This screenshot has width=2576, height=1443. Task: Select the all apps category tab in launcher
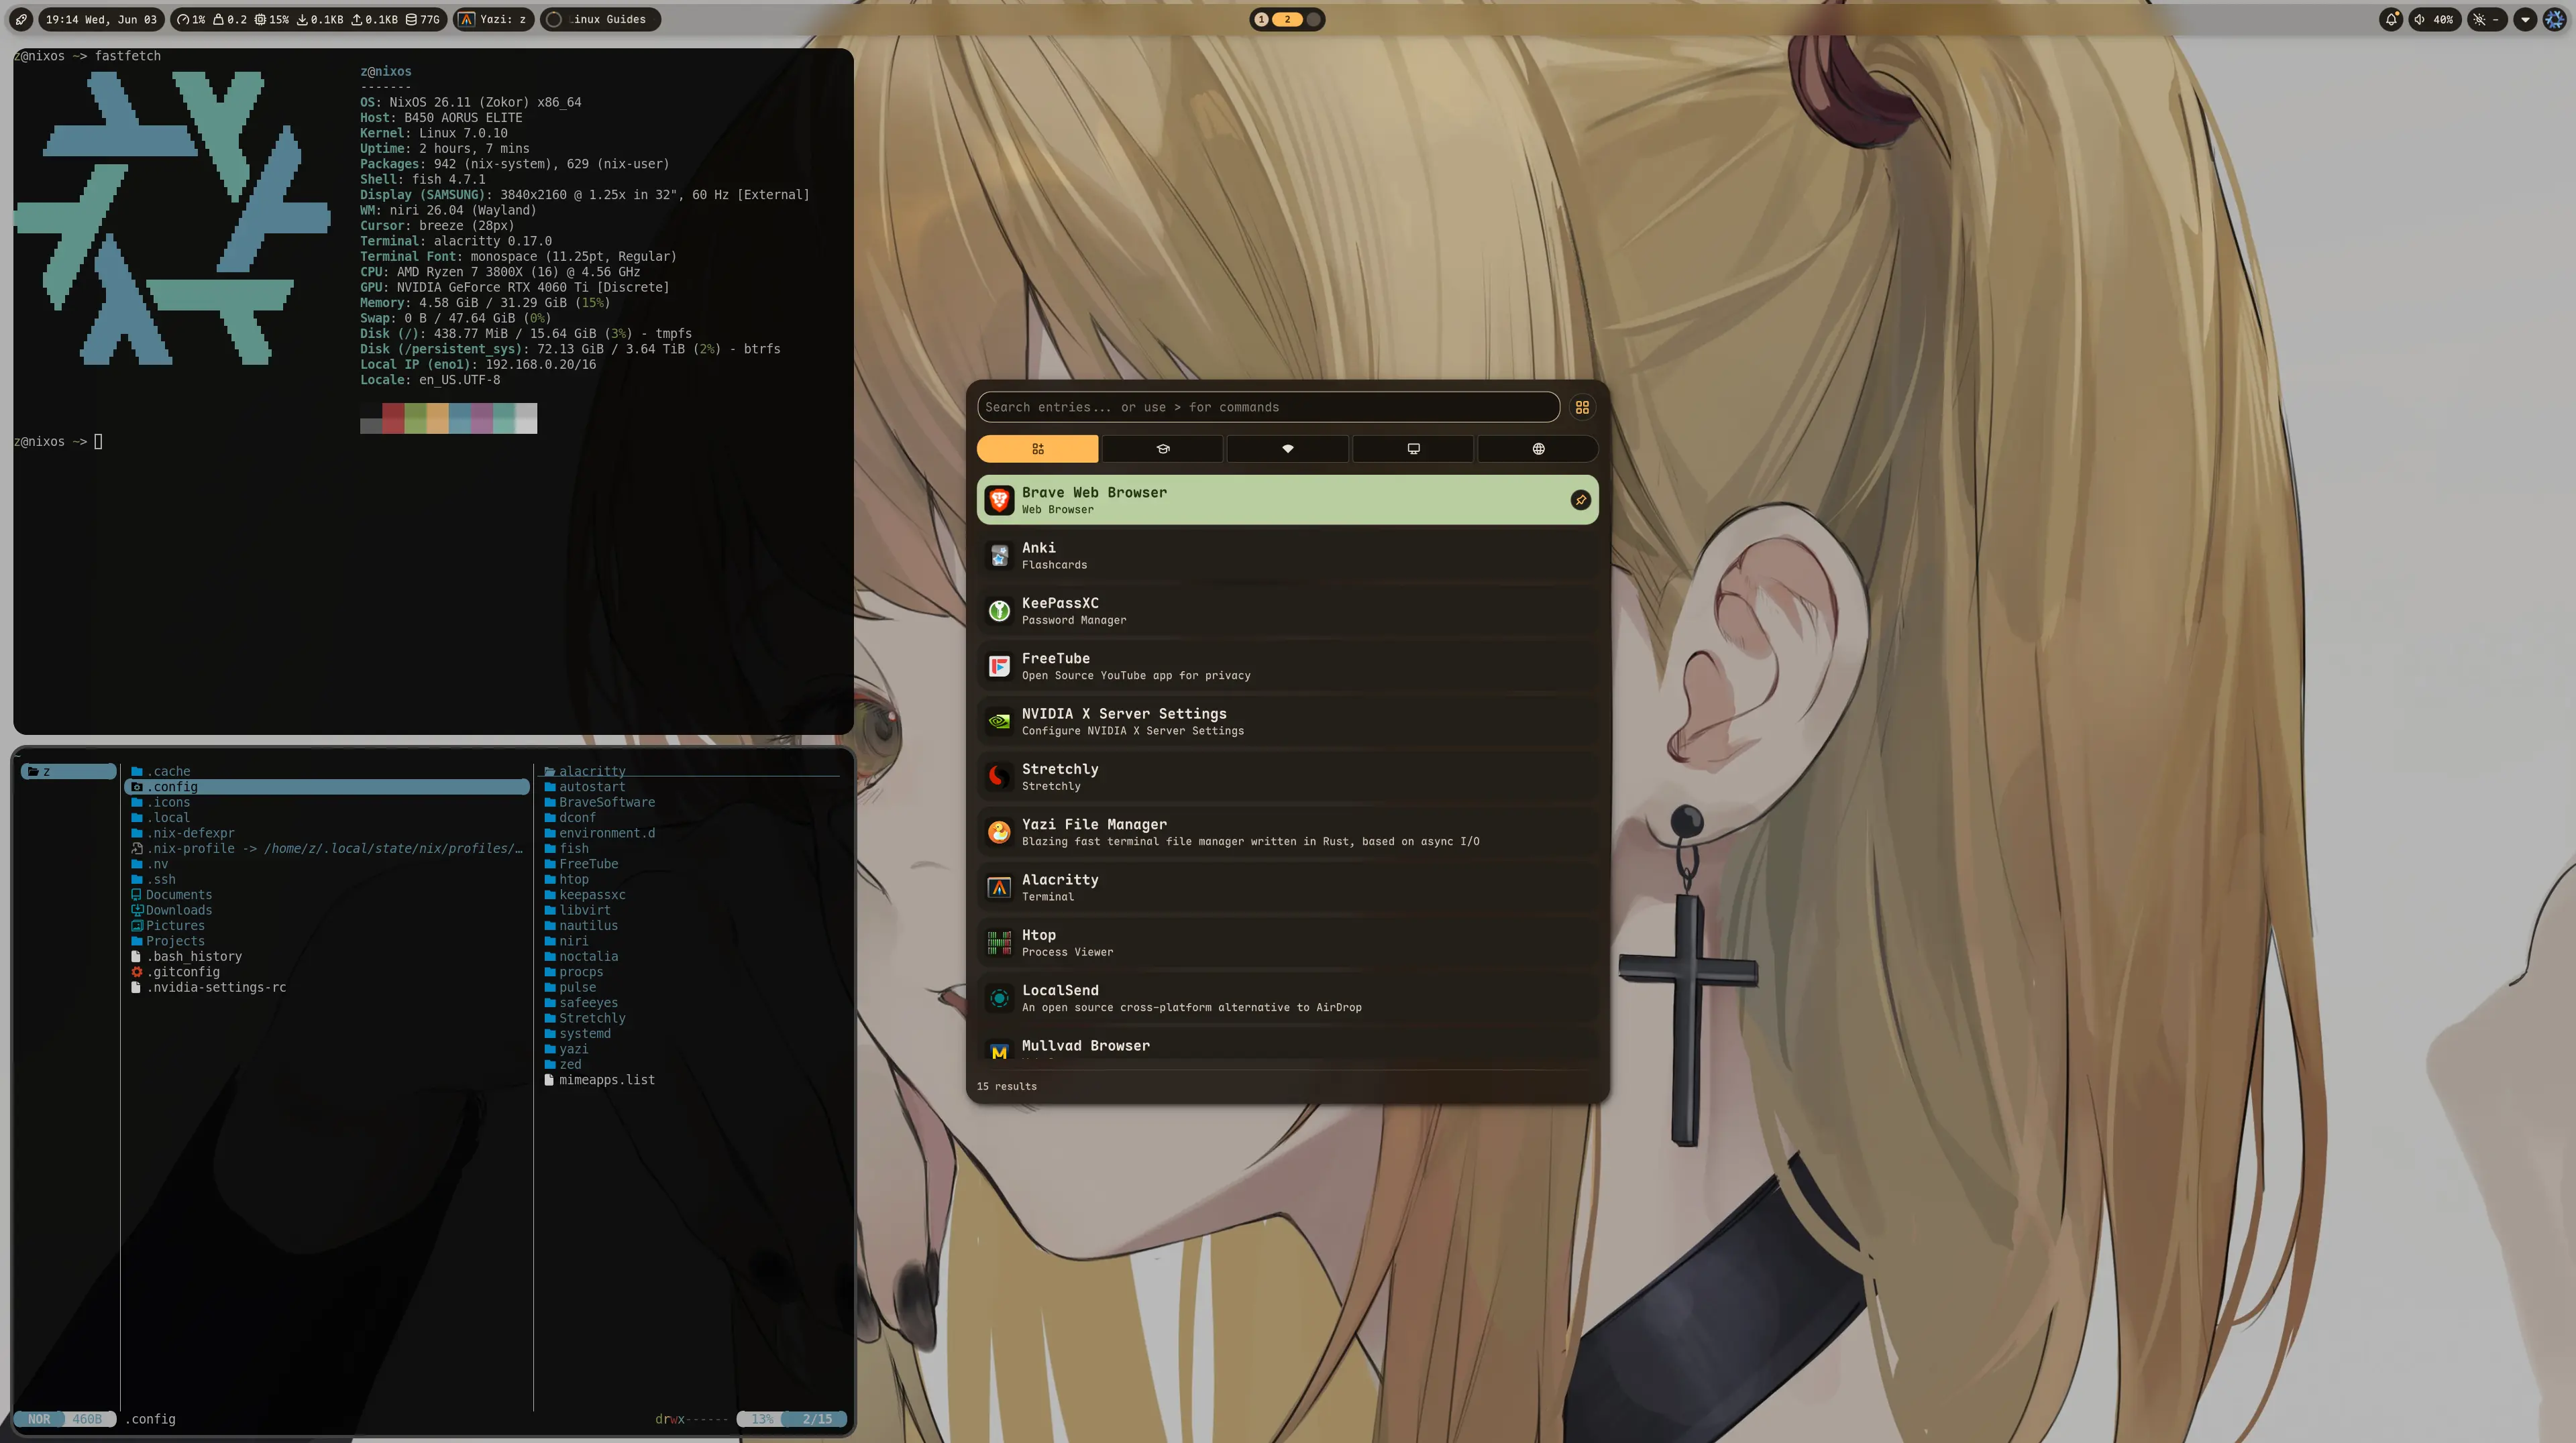[1037, 449]
